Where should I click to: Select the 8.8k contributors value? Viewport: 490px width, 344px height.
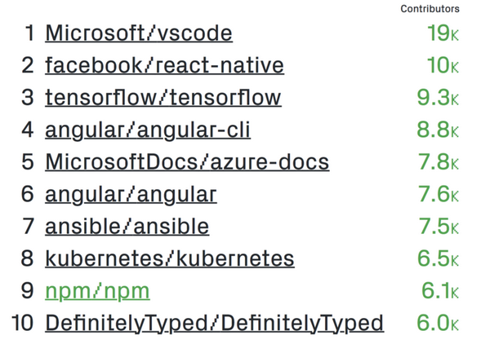coord(438,130)
